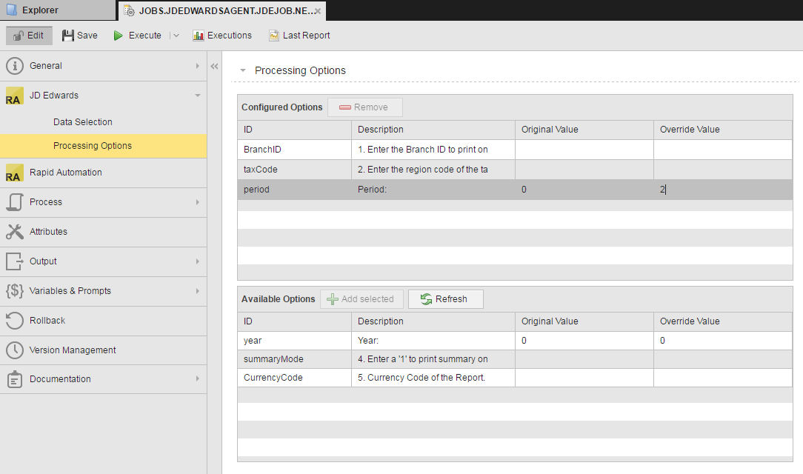
Task: Click the green Execute play icon
Action: (x=119, y=36)
